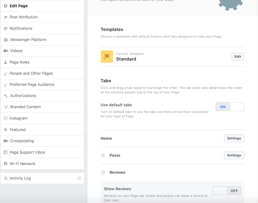Click the Home tab row label
Image resolution: width=258 pixels, height=203 pixels.
[106, 138]
